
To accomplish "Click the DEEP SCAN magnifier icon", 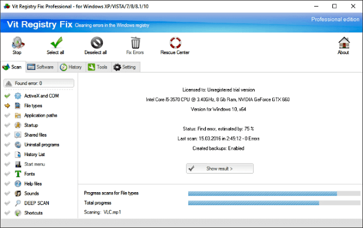I will (18, 203).
